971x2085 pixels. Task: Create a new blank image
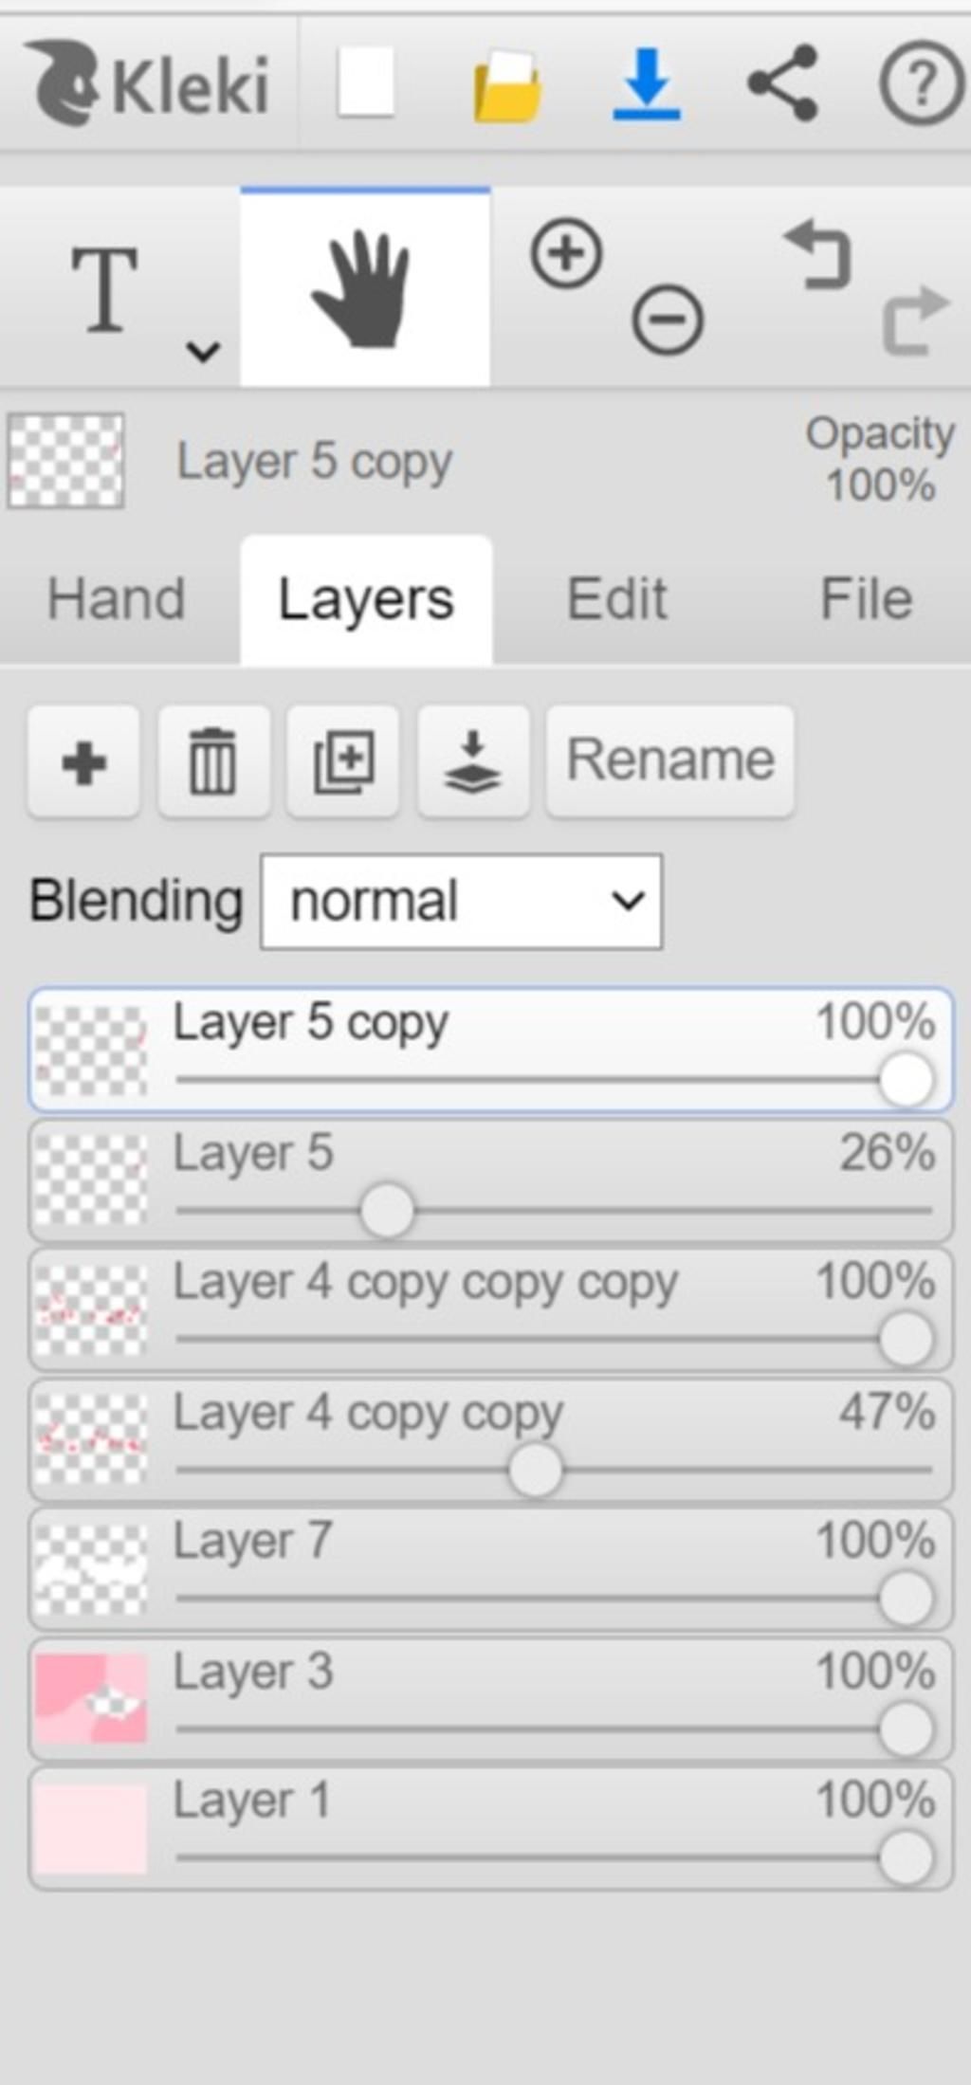pos(366,82)
